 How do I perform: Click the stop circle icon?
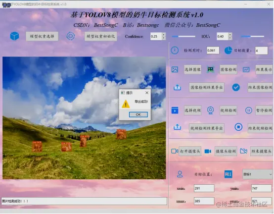(x=238, y=127)
